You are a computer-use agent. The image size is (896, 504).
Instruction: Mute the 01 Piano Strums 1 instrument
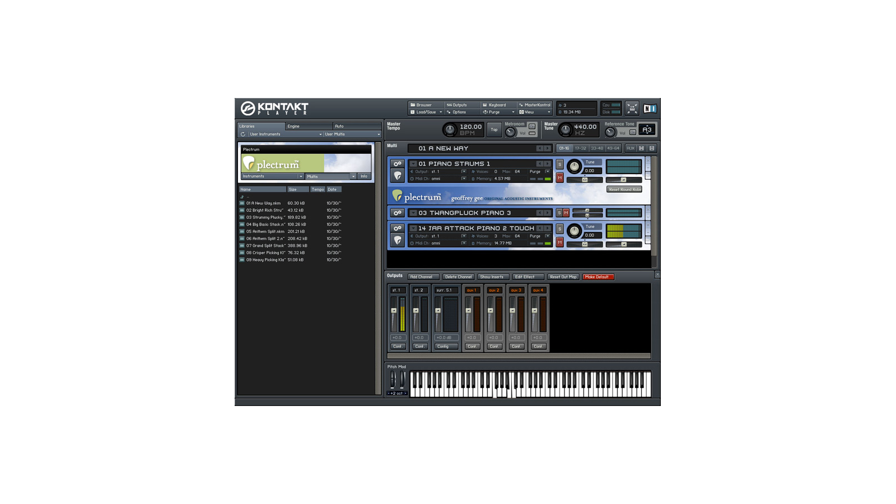(x=559, y=178)
